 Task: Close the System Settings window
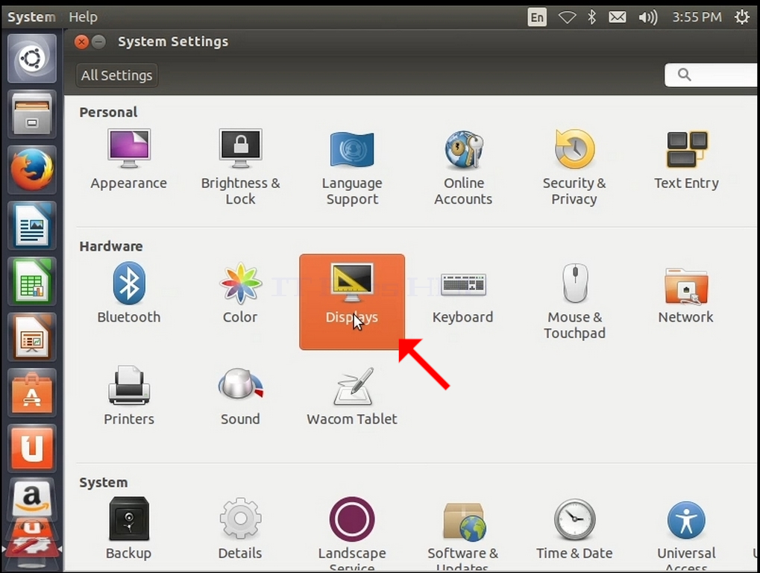tap(81, 43)
